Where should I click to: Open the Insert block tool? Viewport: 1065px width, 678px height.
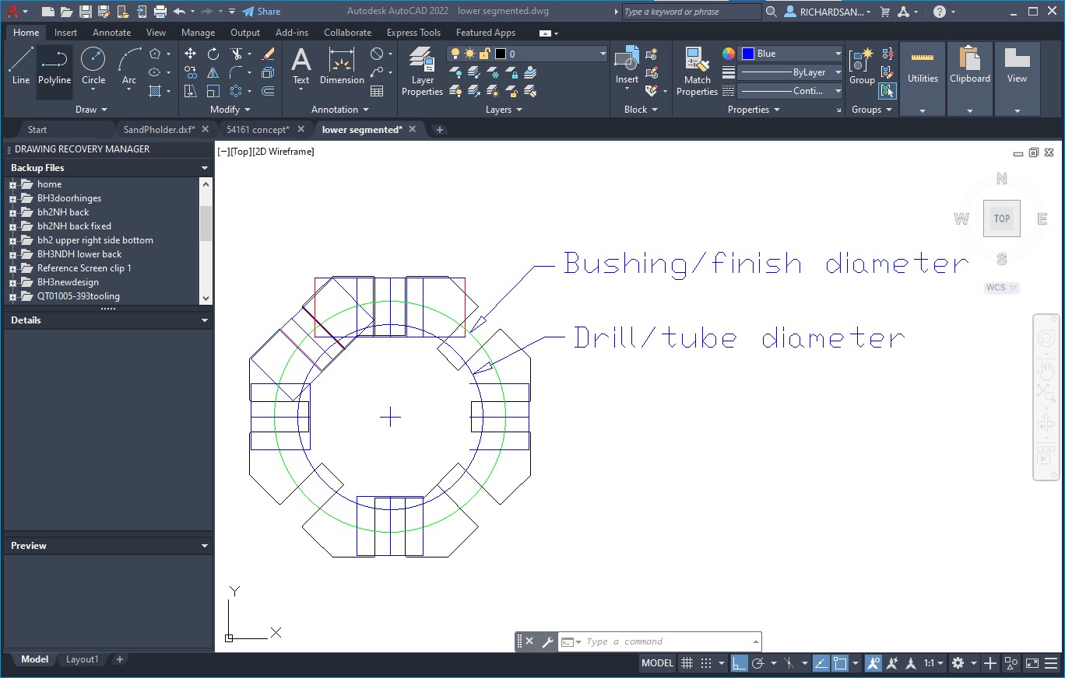pyautogui.click(x=627, y=66)
